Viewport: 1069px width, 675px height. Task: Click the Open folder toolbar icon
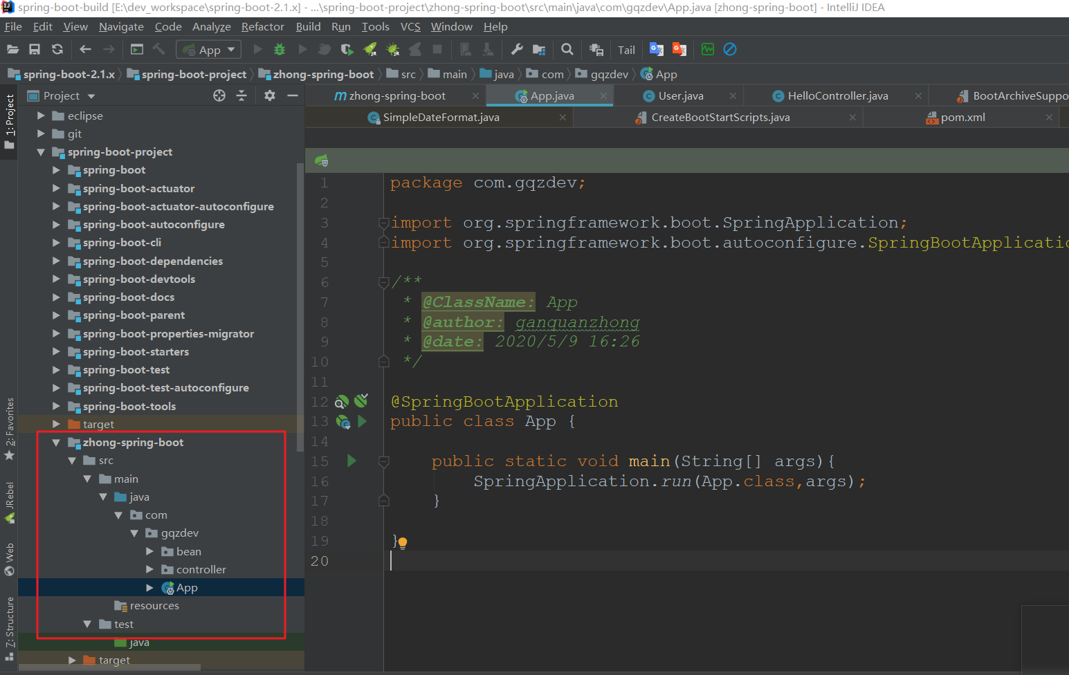point(12,49)
